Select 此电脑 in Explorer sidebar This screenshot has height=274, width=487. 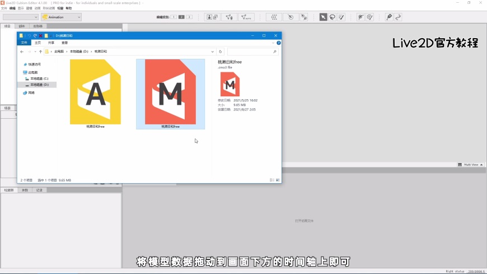pos(32,72)
